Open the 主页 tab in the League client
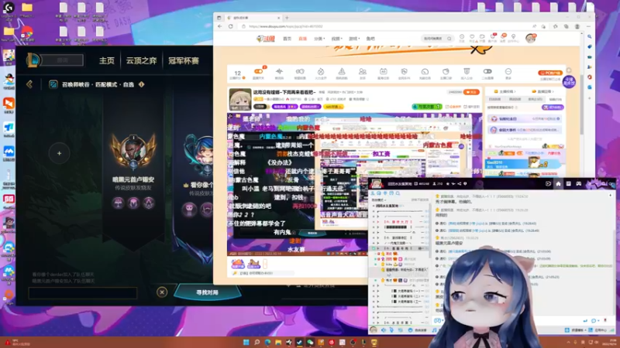The height and width of the screenshot is (348, 620). tap(106, 61)
